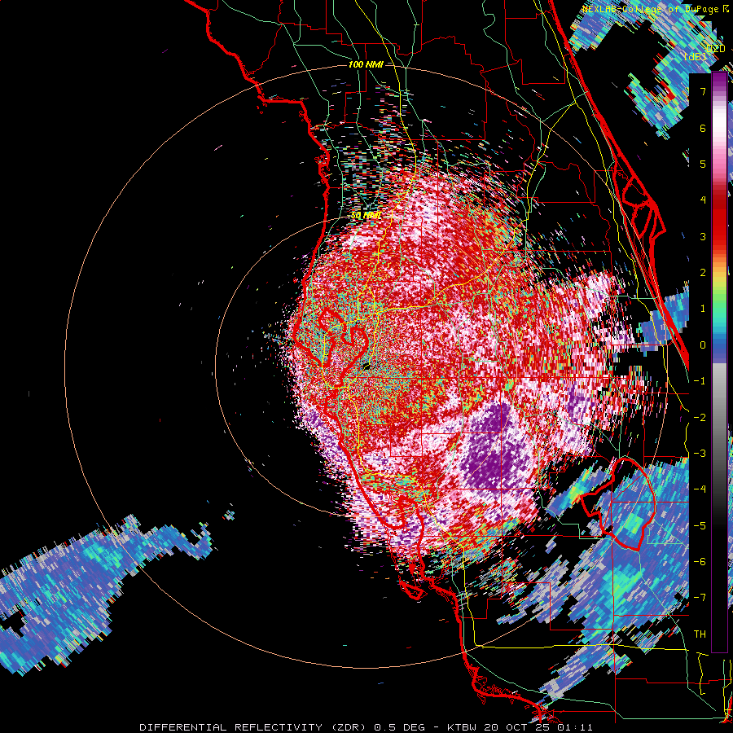The width and height of the screenshot is (733, 733).
Task: Click the "0" scale value
Action: 703,345
